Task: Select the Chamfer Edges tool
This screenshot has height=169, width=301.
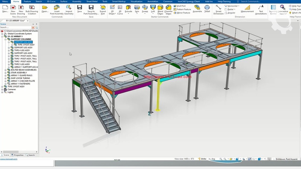Action: pyautogui.click(x=168, y=10)
